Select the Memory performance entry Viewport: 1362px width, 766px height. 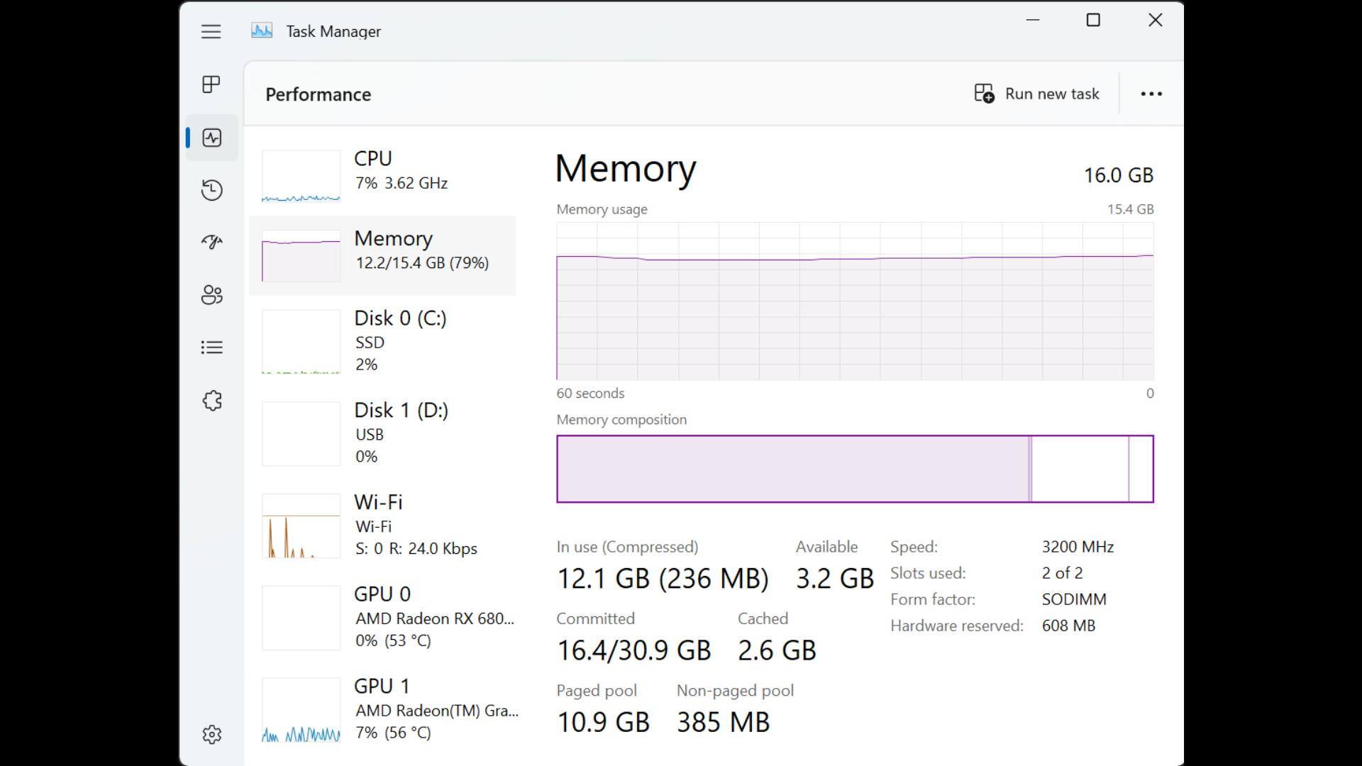383,255
